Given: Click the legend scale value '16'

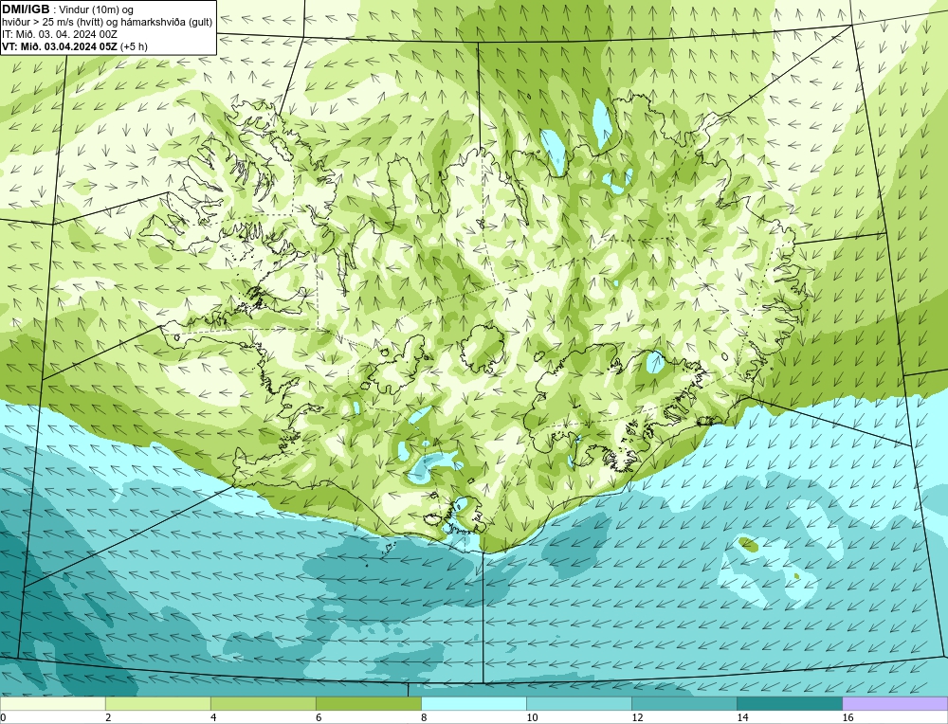Looking at the screenshot, I should 848,717.
